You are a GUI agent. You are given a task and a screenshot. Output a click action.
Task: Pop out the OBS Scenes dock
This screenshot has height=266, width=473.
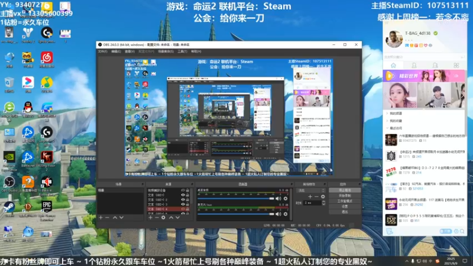click(142, 184)
